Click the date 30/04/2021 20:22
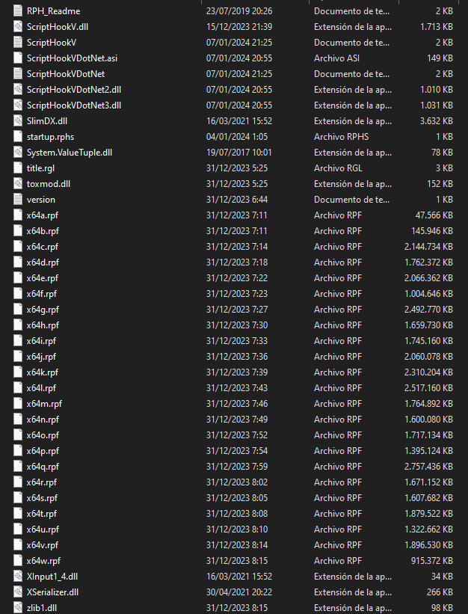Viewport: 468px width, 614px height. (239, 592)
